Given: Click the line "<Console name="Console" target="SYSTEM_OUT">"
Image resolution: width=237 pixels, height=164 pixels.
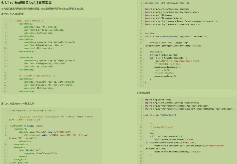Looking at the screenshot, I should [x=45, y=132].
